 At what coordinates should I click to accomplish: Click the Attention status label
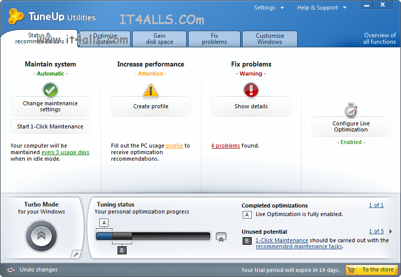pyautogui.click(x=151, y=74)
